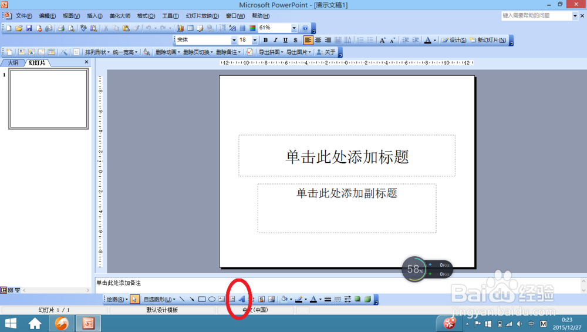Viewport: 587px width, 332px height.
Task: Select the Line tool in drawing toolbar
Action: point(182,300)
